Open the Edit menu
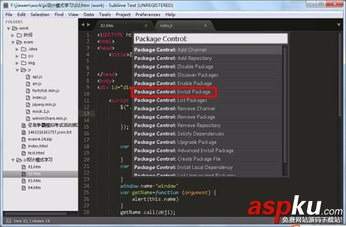The image size is (346, 227). pos(21,14)
